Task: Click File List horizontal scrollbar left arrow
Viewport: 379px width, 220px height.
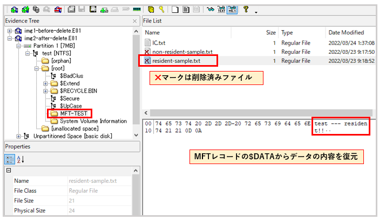Action: 146,112
